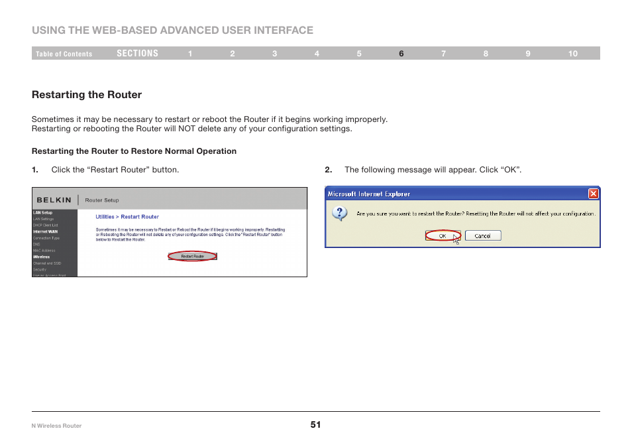Open DHCP Client List sidebar link
The height and width of the screenshot is (443, 632).
click(x=45, y=225)
